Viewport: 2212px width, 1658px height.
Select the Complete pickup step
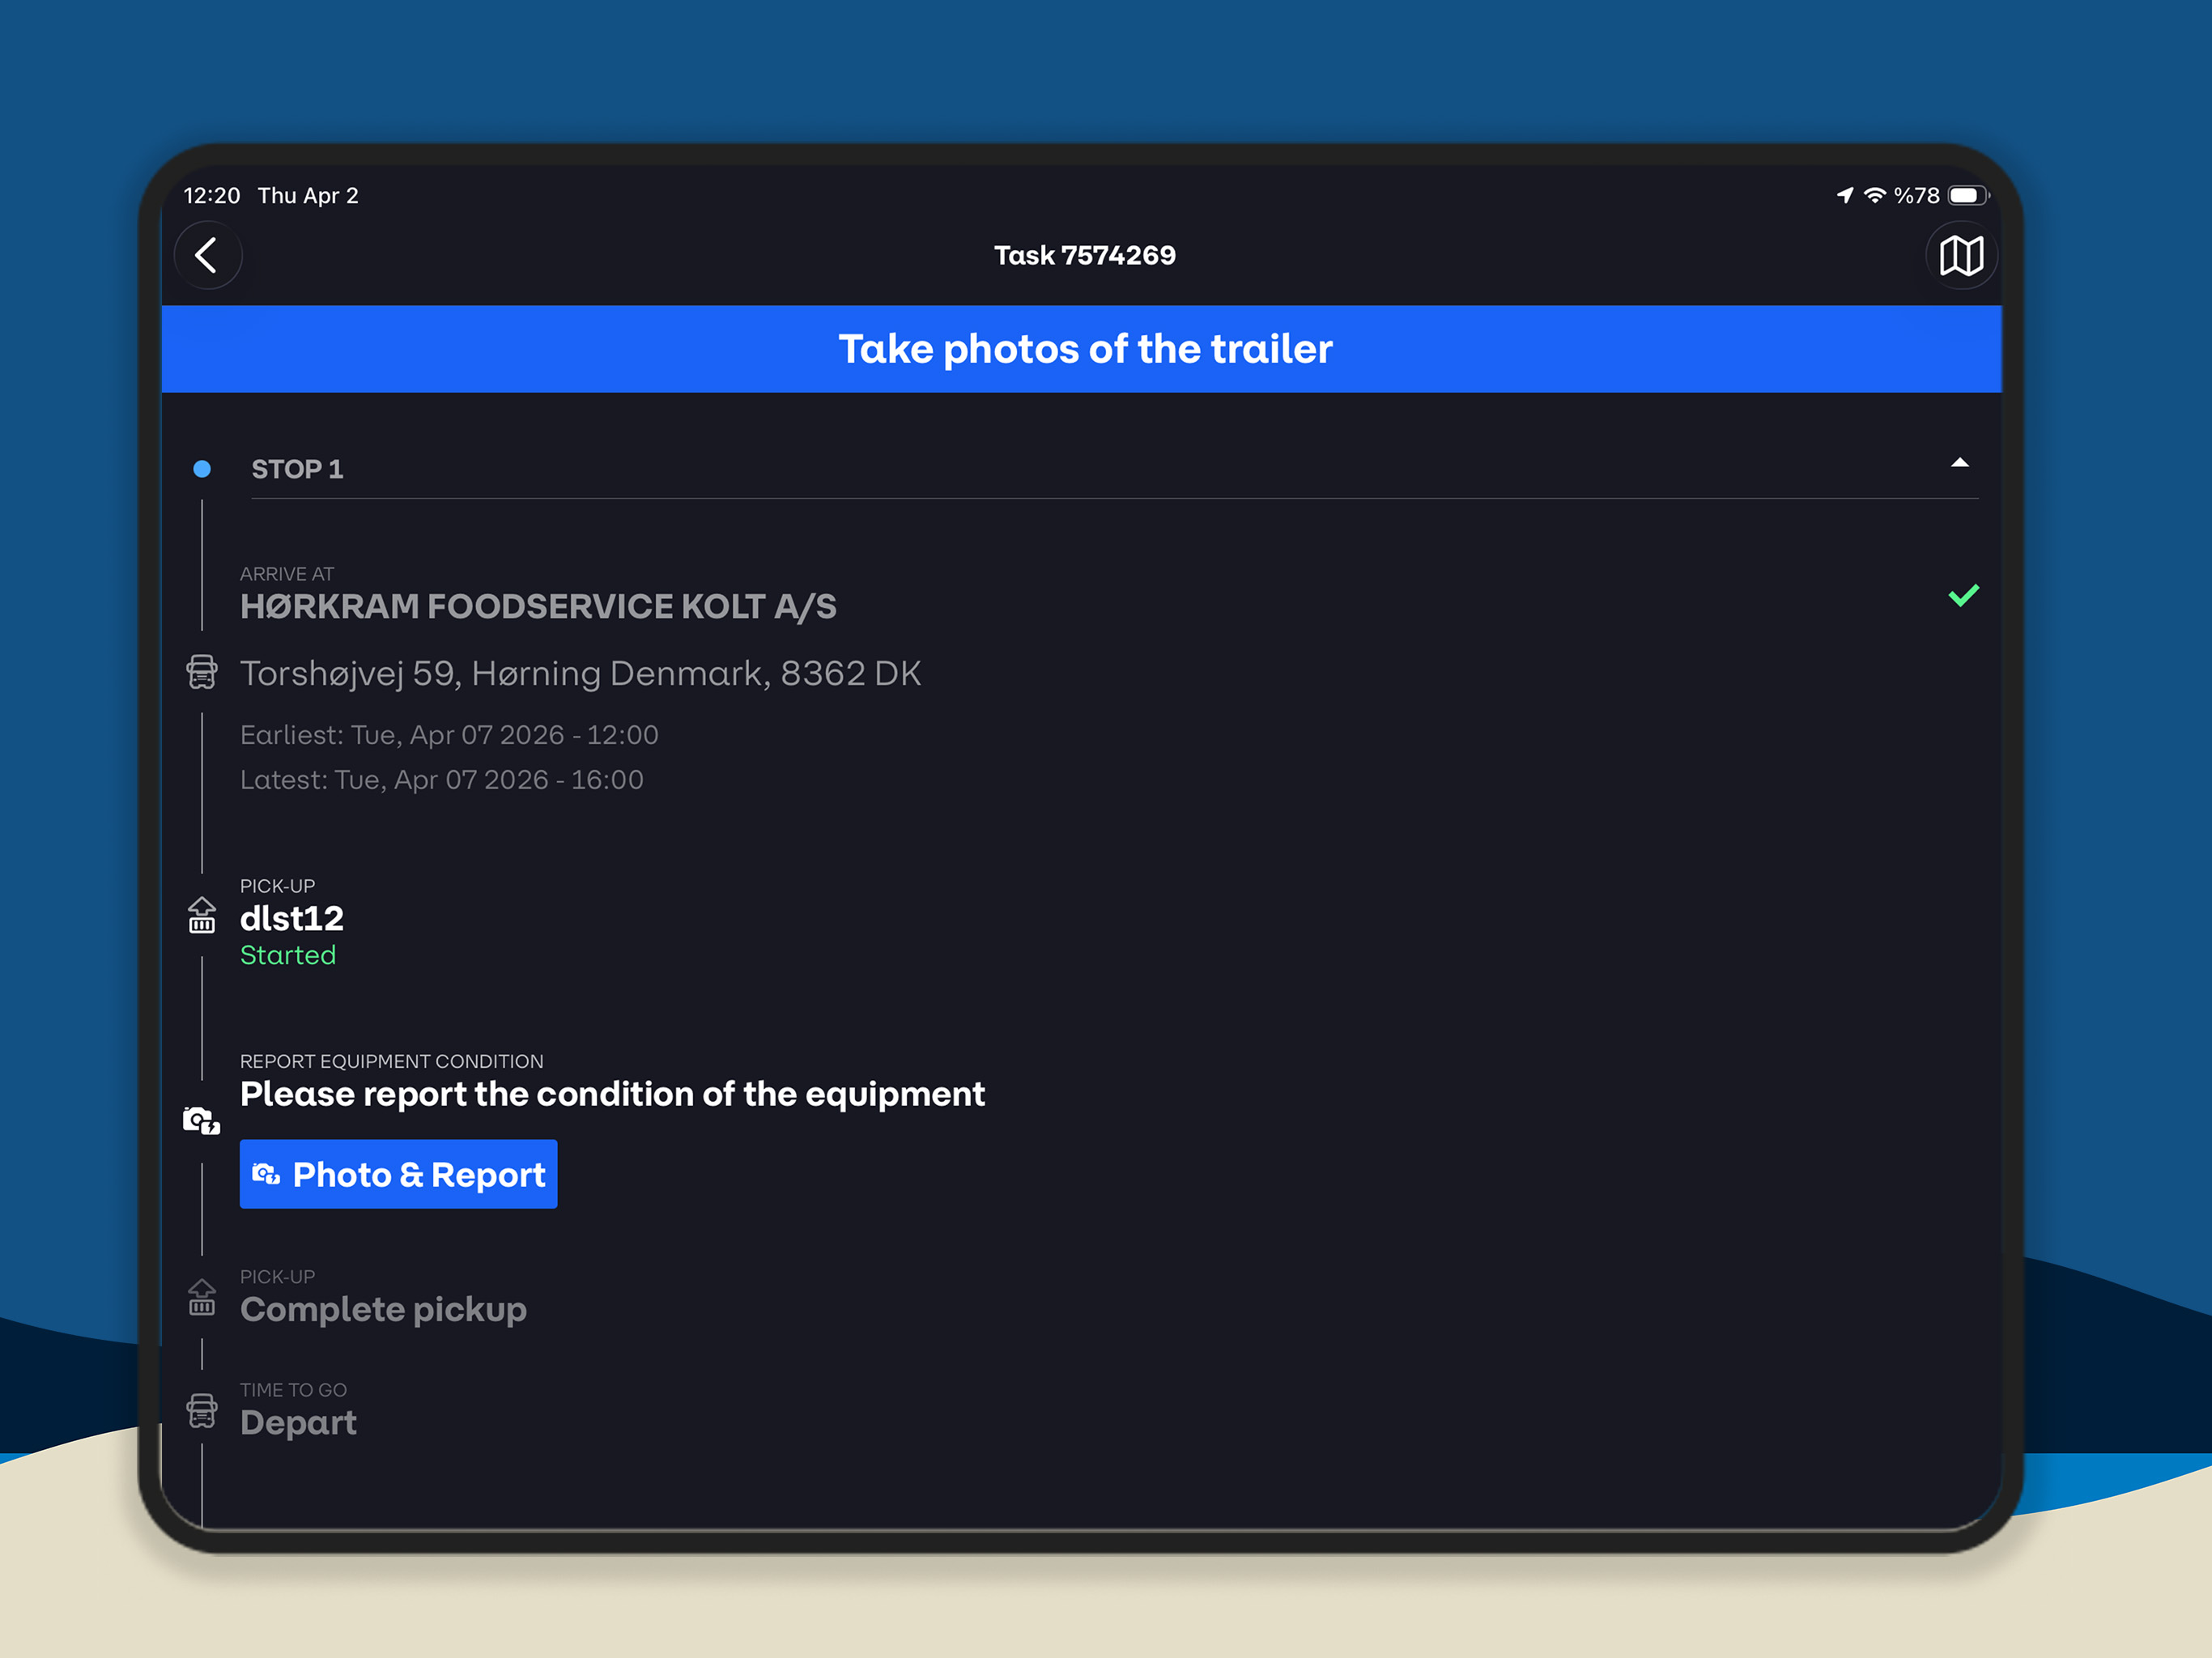383,1310
